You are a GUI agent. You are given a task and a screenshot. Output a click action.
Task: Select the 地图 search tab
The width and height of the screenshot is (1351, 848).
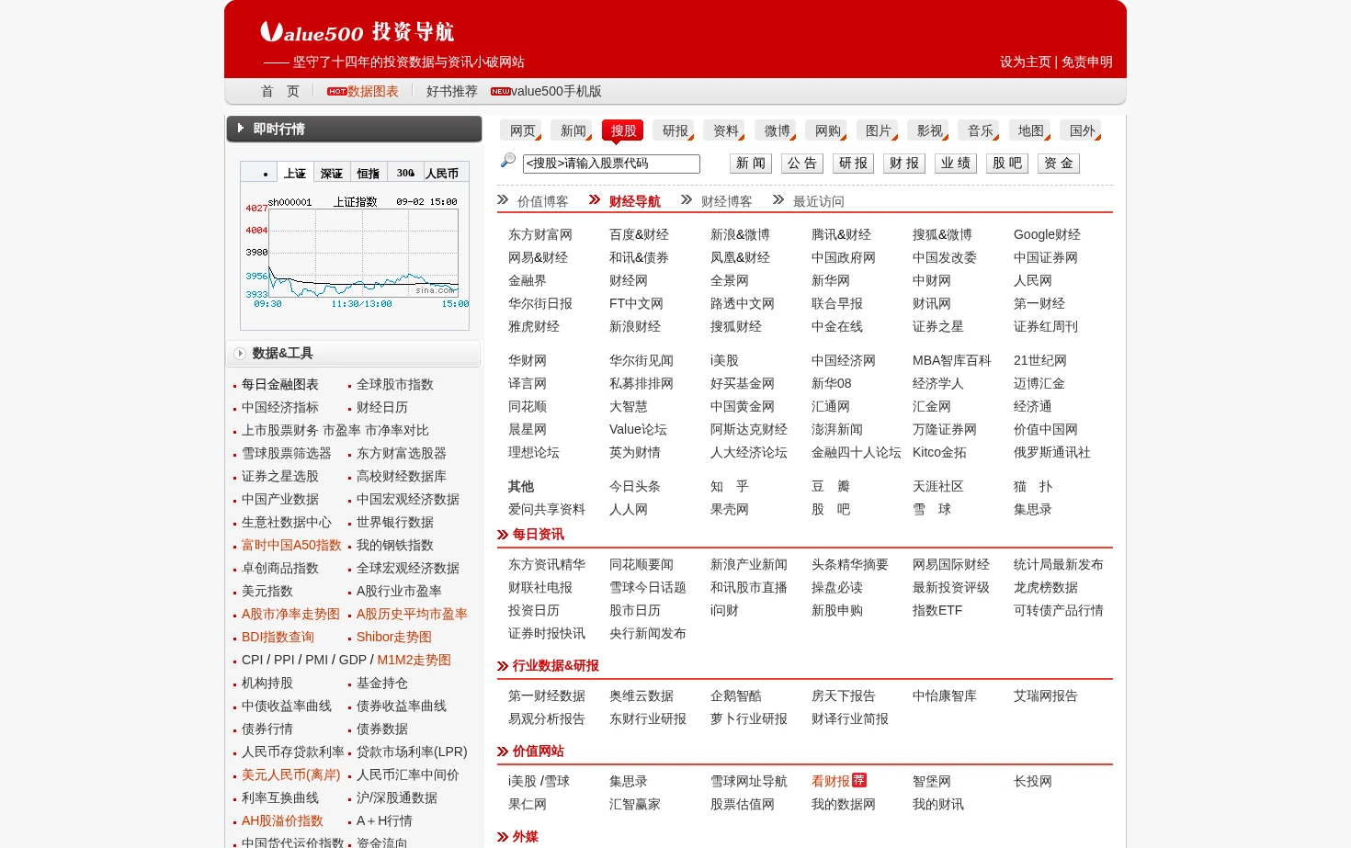point(1029,130)
